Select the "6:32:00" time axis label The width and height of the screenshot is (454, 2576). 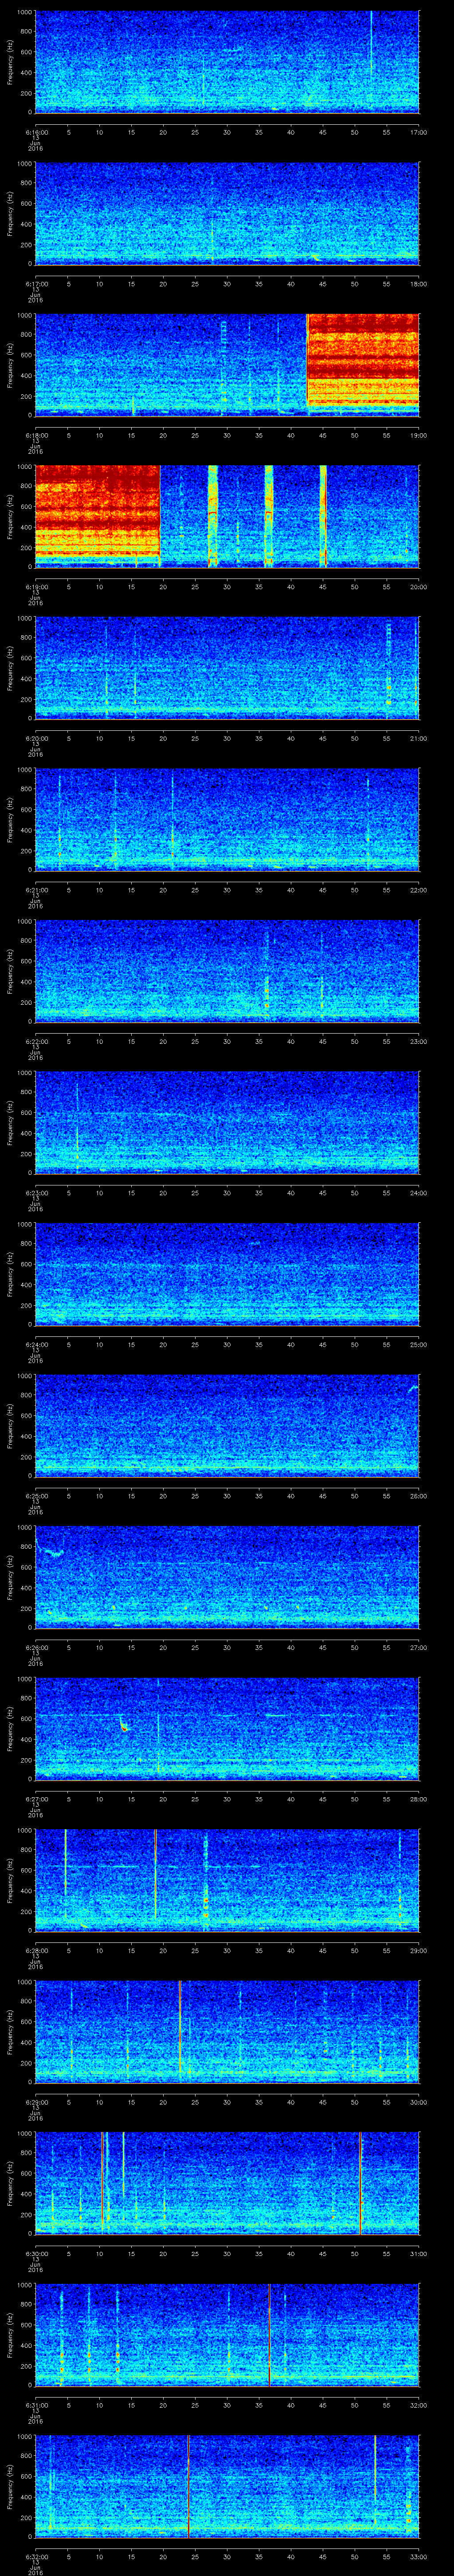[x=36, y=2556]
